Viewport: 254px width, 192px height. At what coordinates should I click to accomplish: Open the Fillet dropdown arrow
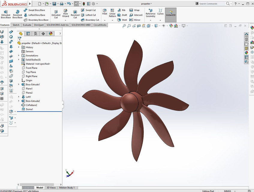(105, 20)
